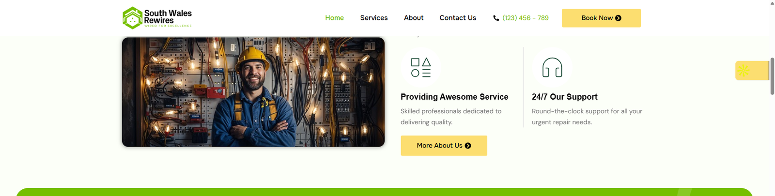775x196 pixels.
Task: Click the yellow asterisk icon on floating tab
Action: click(744, 71)
